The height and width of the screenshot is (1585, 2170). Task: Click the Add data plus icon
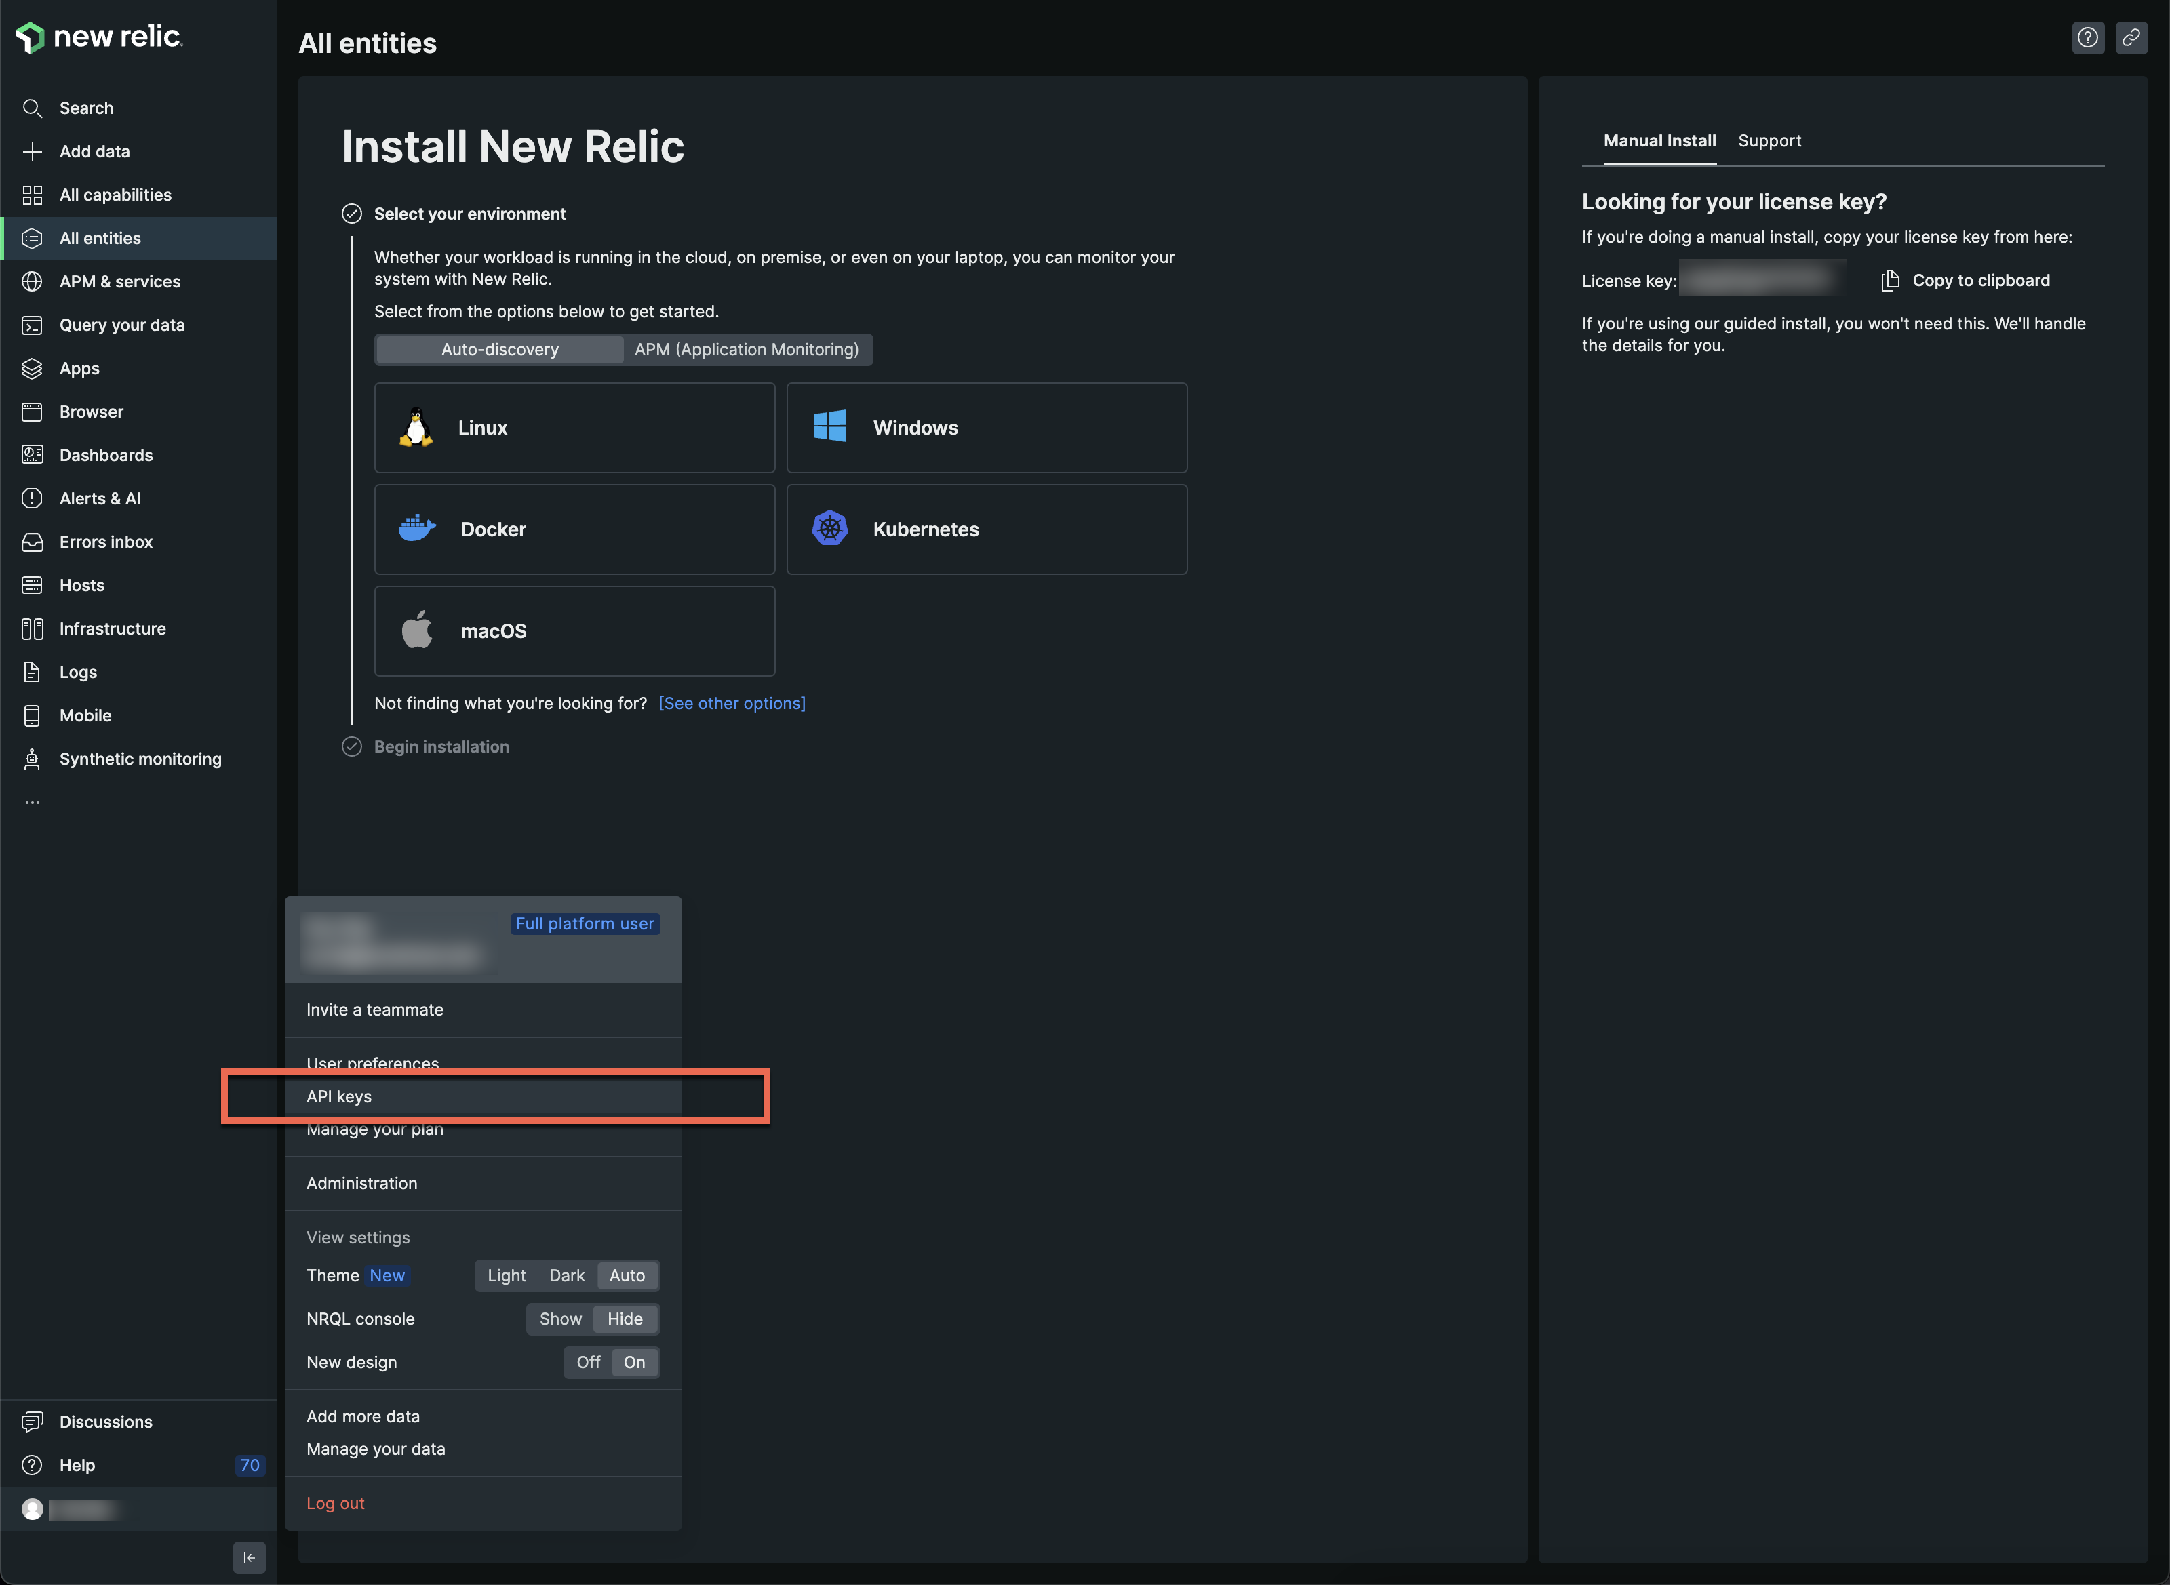coord(32,152)
